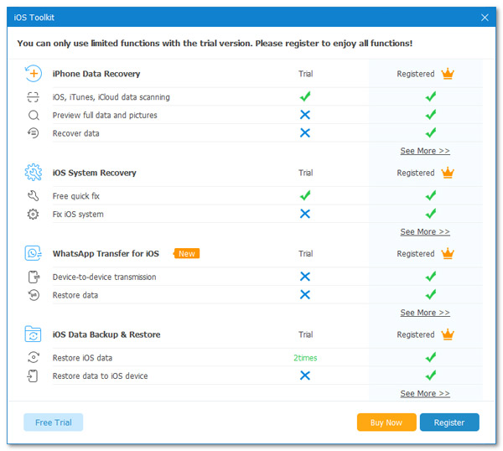Open See More under iPhone Data Recovery
Viewport: 503px width, 451px height.
(424, 151)
